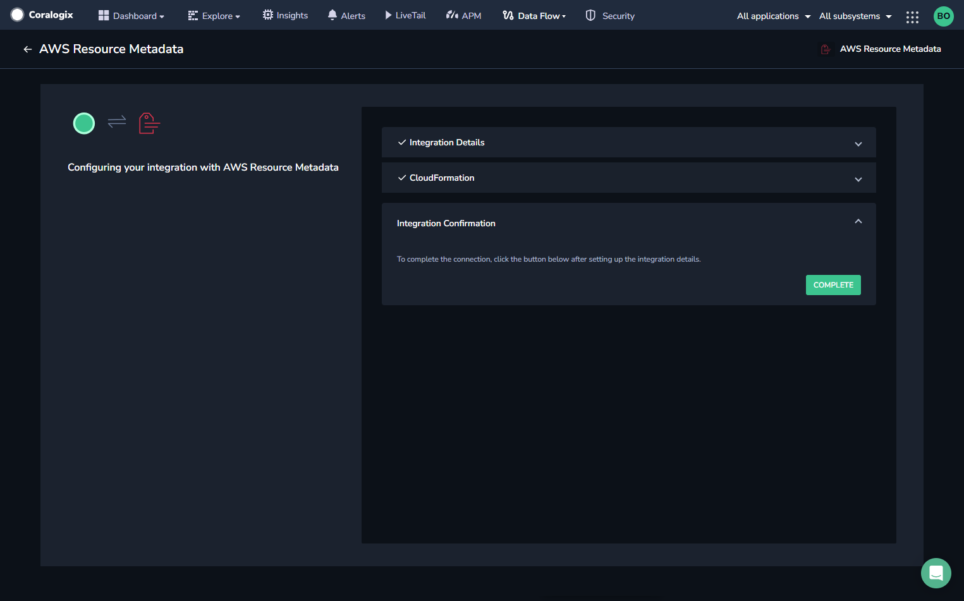The image size is (964, 601).
Task: Open the Alerts page
Action: (346, 16)
